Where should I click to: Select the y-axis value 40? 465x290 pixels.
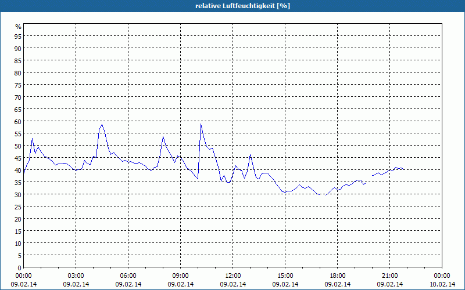18,170
